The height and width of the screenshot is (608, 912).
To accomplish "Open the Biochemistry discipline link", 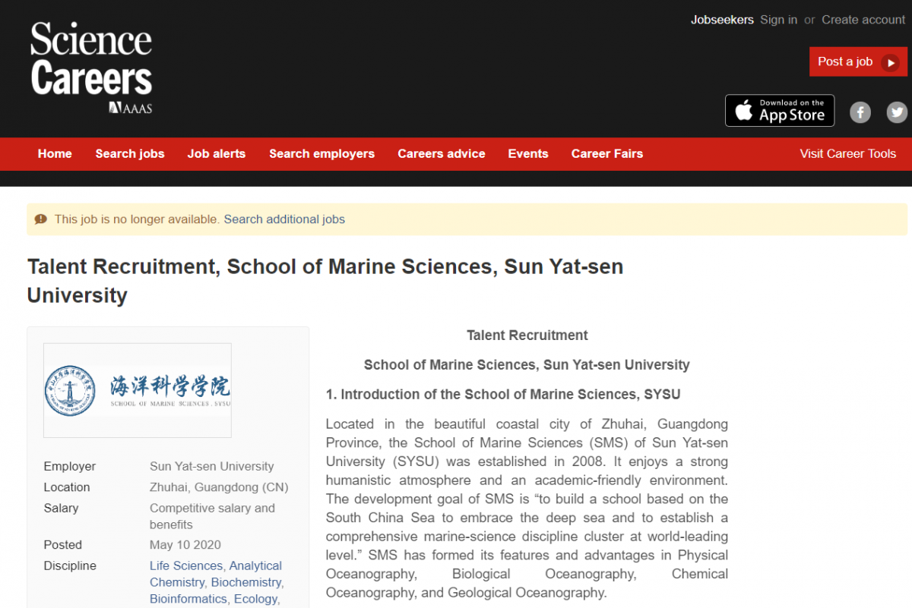I will click(246, 582).
